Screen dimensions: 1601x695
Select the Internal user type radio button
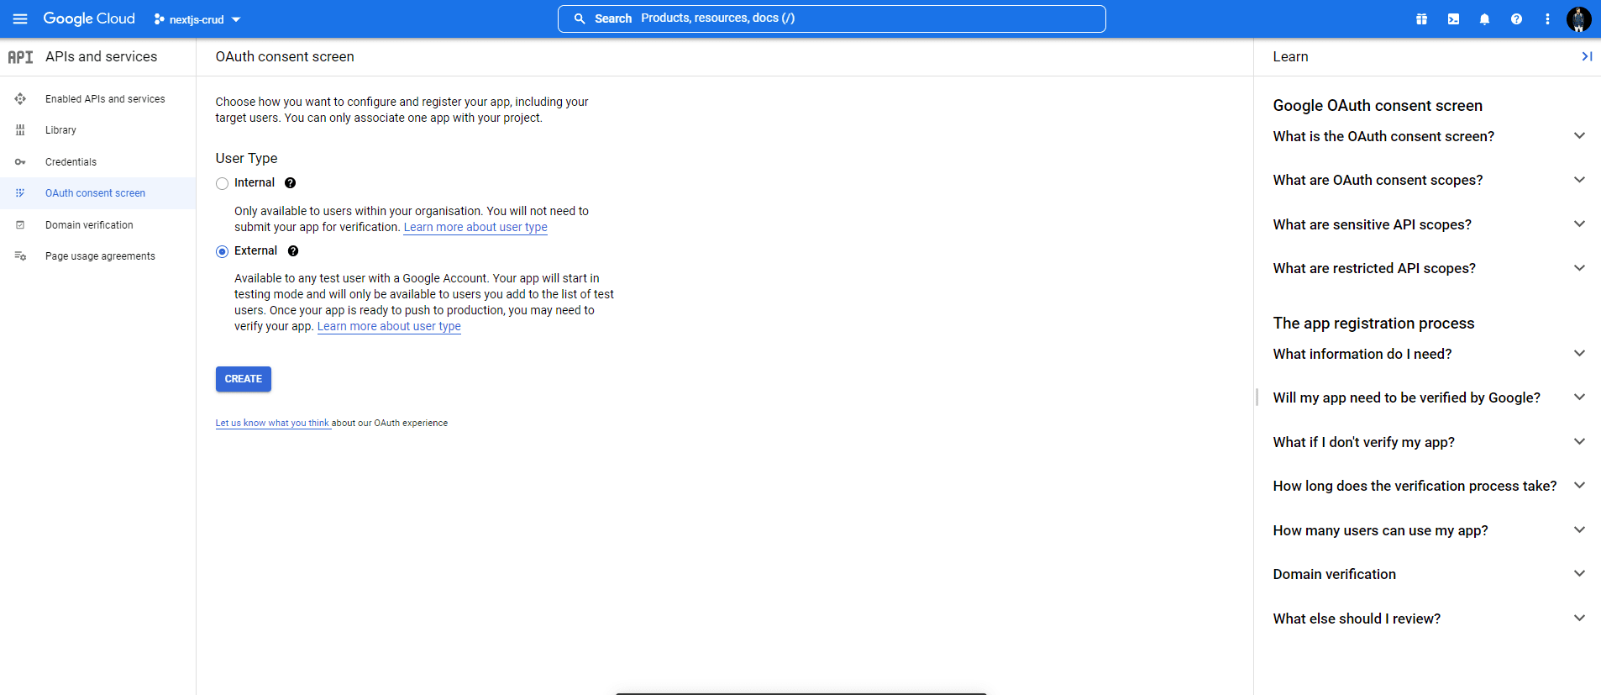222,183
